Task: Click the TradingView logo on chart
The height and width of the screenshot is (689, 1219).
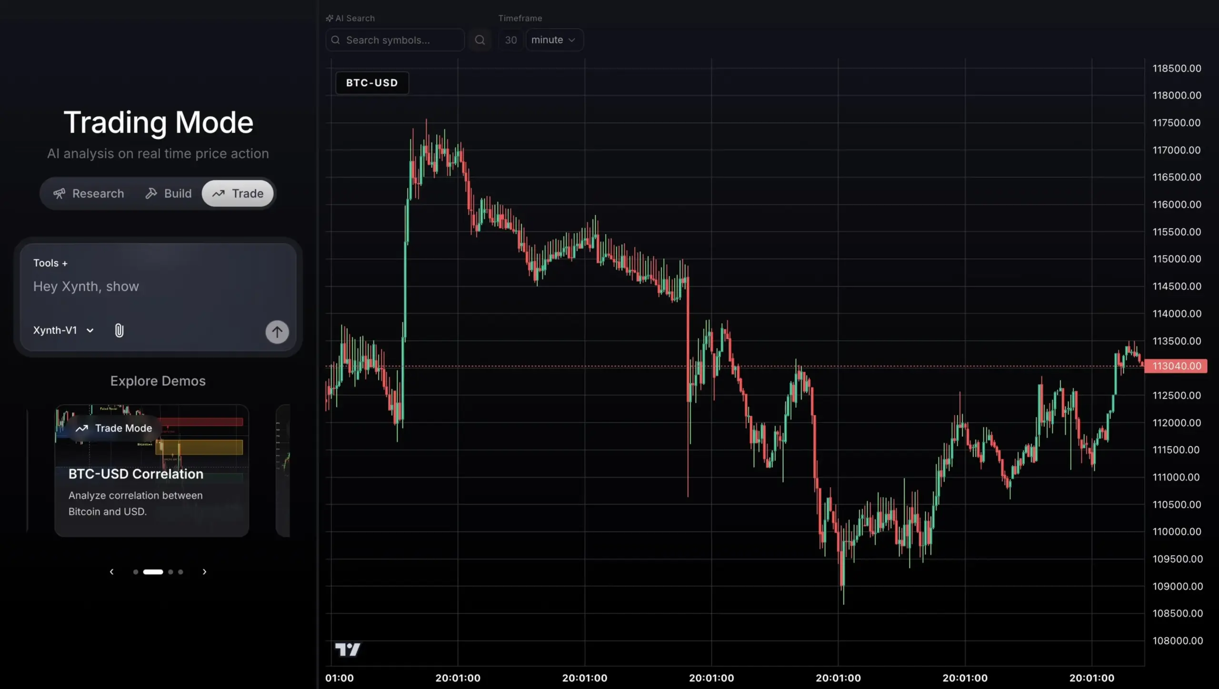Action: point(348,649)
